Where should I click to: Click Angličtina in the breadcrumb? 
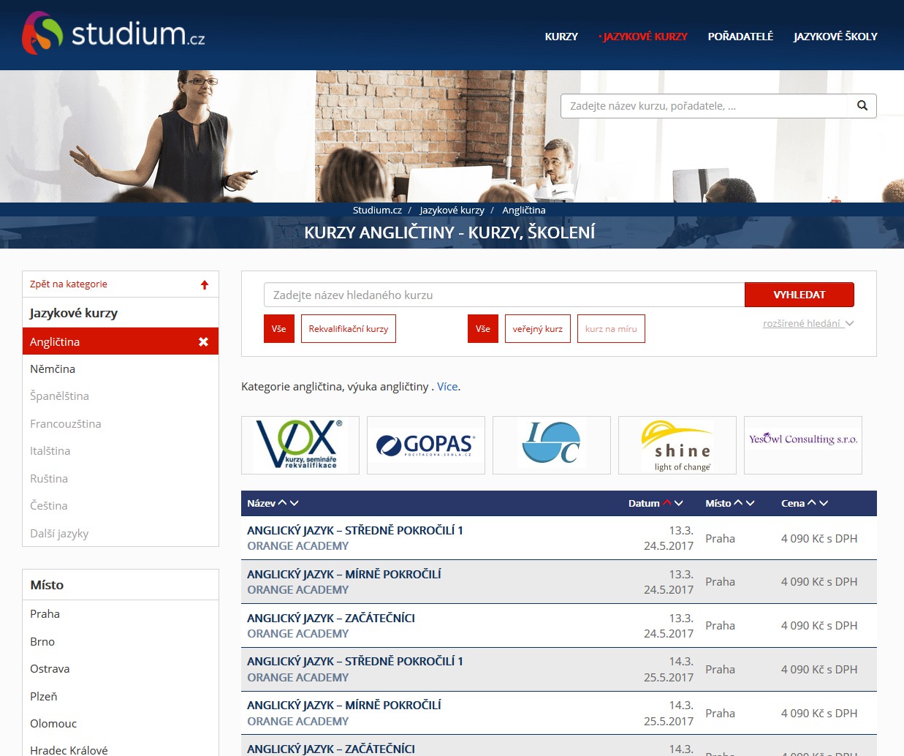click(x=524, y=210)
